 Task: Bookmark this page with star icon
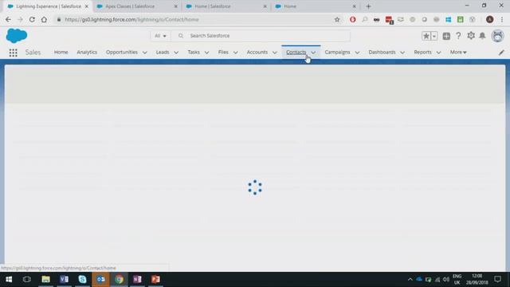click(337, 19)
